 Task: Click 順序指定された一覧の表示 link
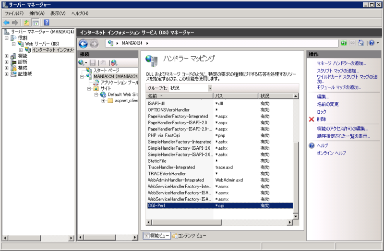point(343,136)
